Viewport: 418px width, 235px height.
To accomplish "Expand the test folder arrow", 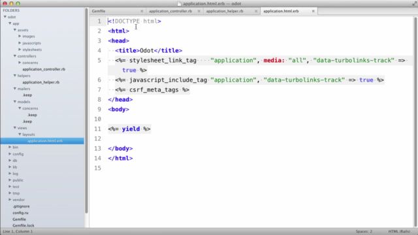I will 10,187.
